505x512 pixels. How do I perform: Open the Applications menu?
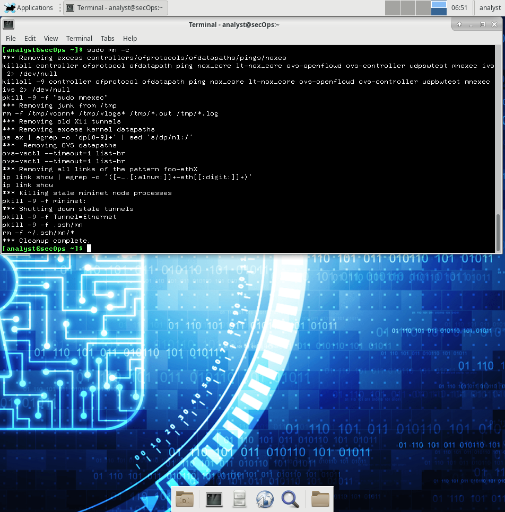pyautogui.click(x=29, y=7)
